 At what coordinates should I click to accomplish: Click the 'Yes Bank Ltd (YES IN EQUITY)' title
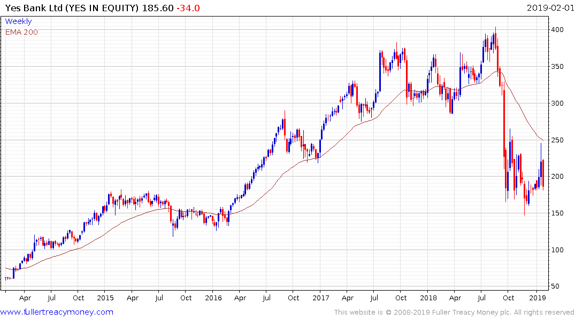72,8
